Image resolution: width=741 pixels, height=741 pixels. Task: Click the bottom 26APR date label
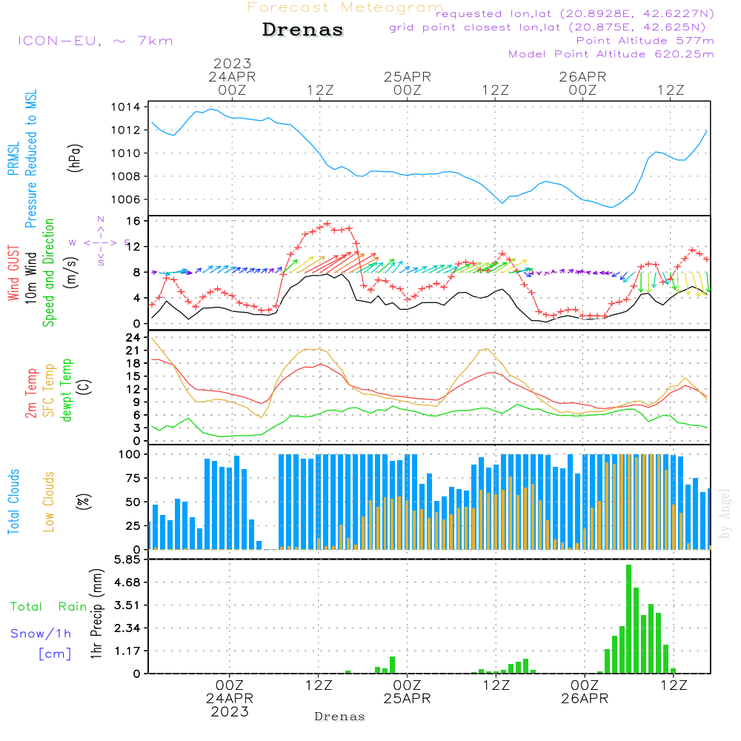[x=585, y=698]
